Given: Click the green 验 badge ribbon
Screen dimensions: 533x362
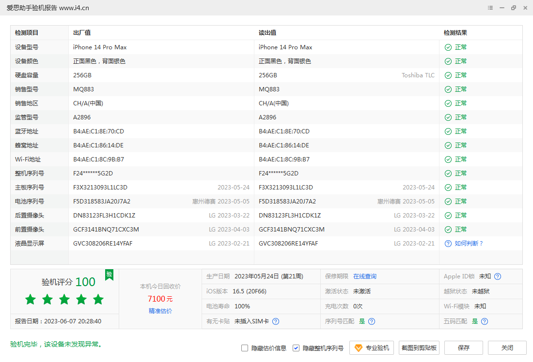Looking at the screenshot, I should [109, 275].
